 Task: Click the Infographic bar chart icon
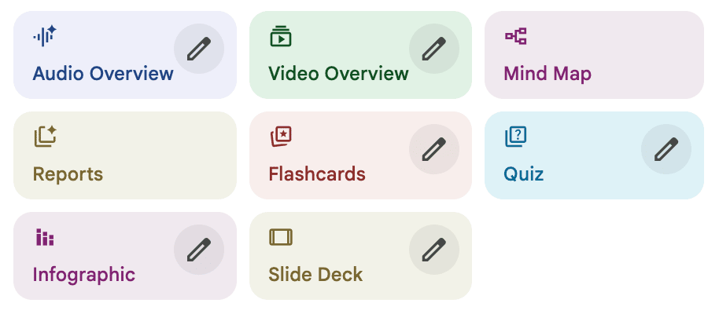click(45, 237)
